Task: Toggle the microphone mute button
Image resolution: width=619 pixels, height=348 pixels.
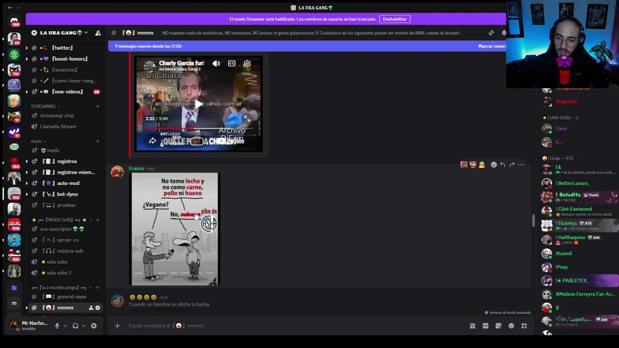Action: click(x=57, y=326)
